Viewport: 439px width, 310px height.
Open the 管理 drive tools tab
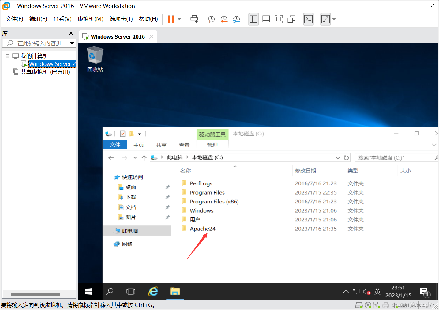pyautogui.click(x=212, y=145)
